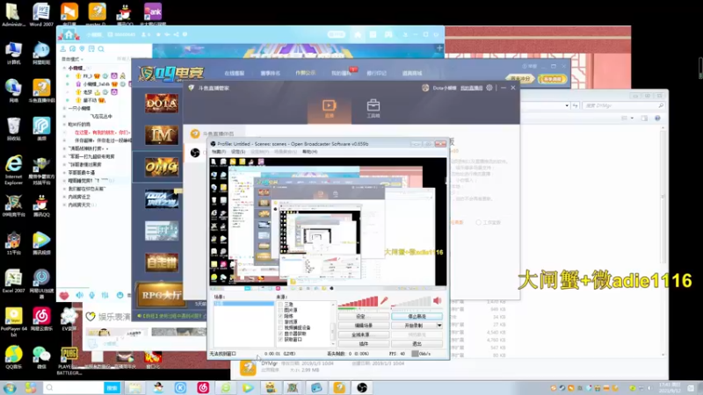Screen dimensions: 703x395
Task: Open 赛季排名 in 09 platform navigation
Action: (x=270, y=73)
